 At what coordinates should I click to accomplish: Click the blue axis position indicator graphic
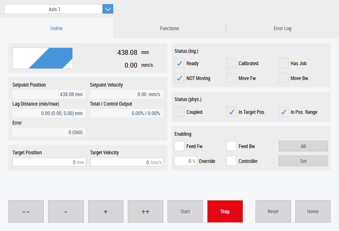tap(43, 58)
